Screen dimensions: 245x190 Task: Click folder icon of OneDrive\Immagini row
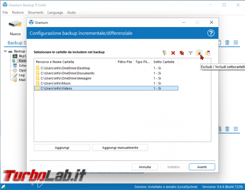37,78
